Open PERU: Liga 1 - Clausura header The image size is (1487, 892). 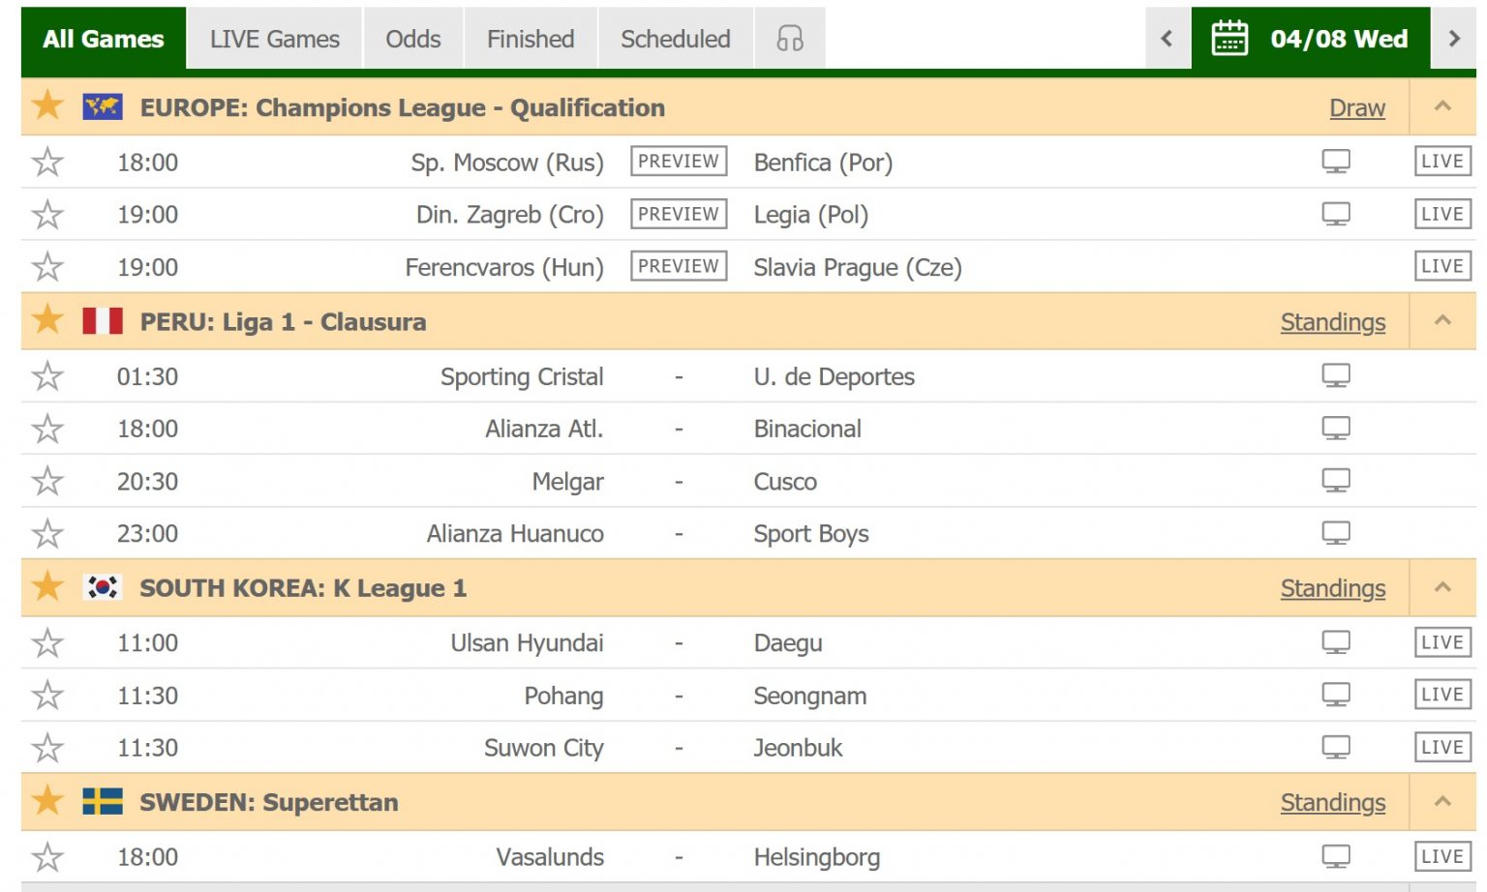pos(283,322)
